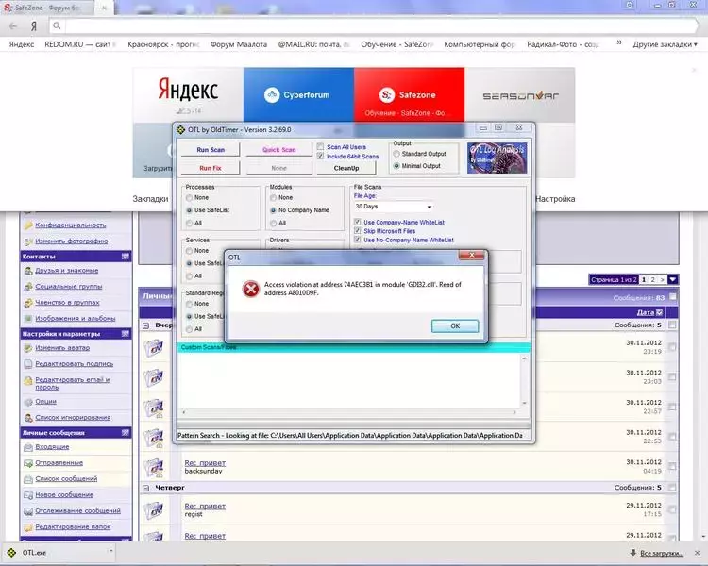The height and width of the screenshot is (566, 708).
Task: Click the Yandex Я home button
Action: (x=33, y=26)
